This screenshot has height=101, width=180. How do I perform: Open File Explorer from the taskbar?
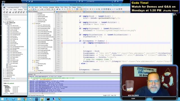pos(19,99)
